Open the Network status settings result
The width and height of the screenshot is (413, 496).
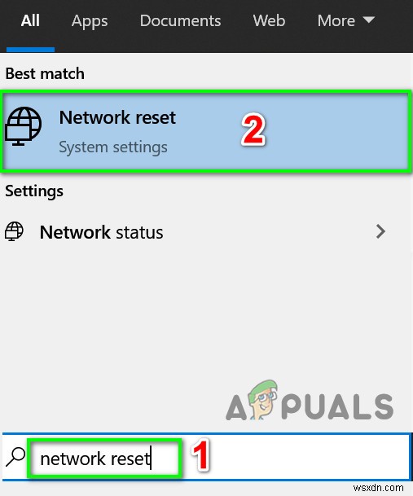[206, 232]
